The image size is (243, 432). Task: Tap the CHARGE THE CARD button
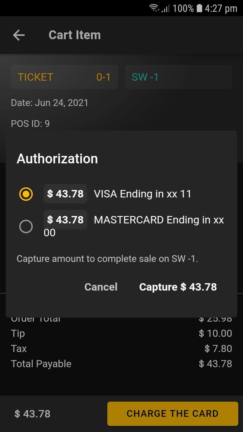[172, 413]
